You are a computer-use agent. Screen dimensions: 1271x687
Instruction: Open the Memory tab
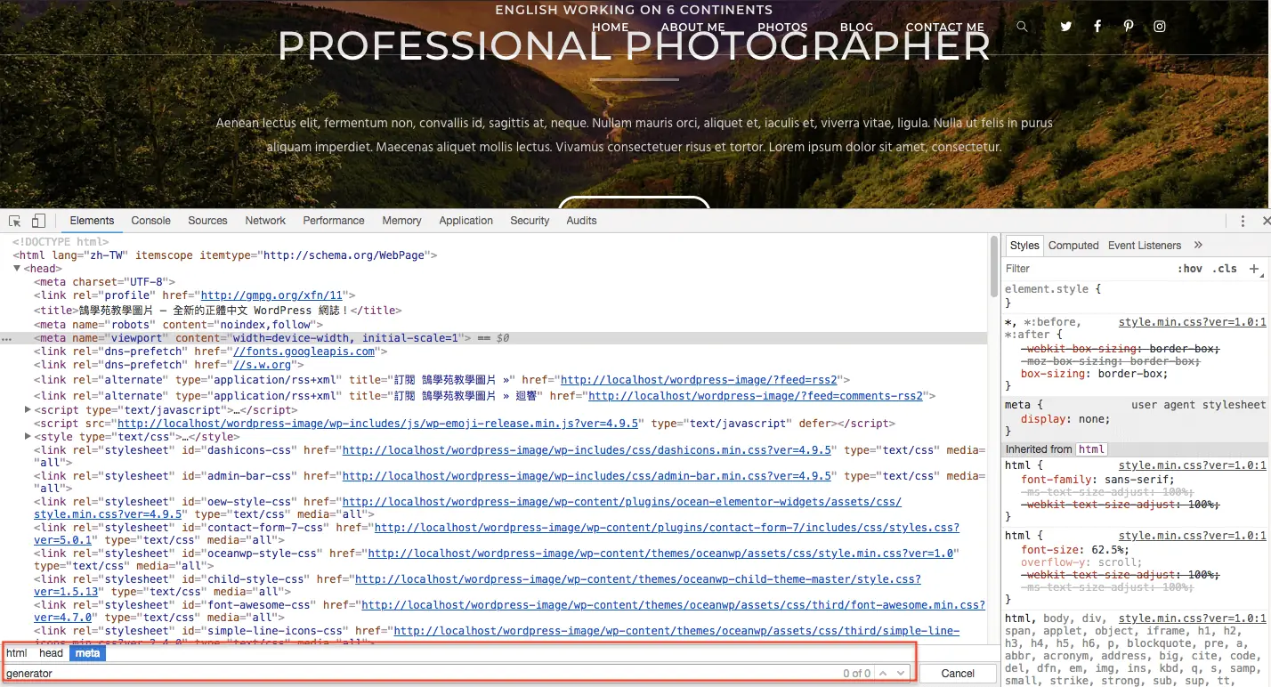point(401,221)
